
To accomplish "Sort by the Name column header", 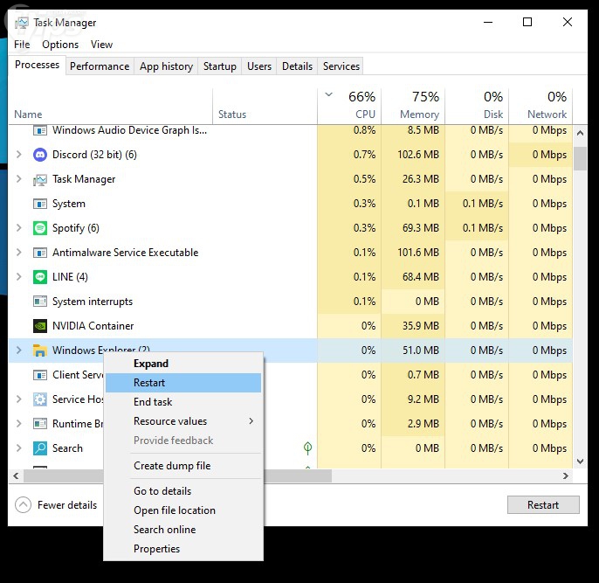I will [110, 106].
